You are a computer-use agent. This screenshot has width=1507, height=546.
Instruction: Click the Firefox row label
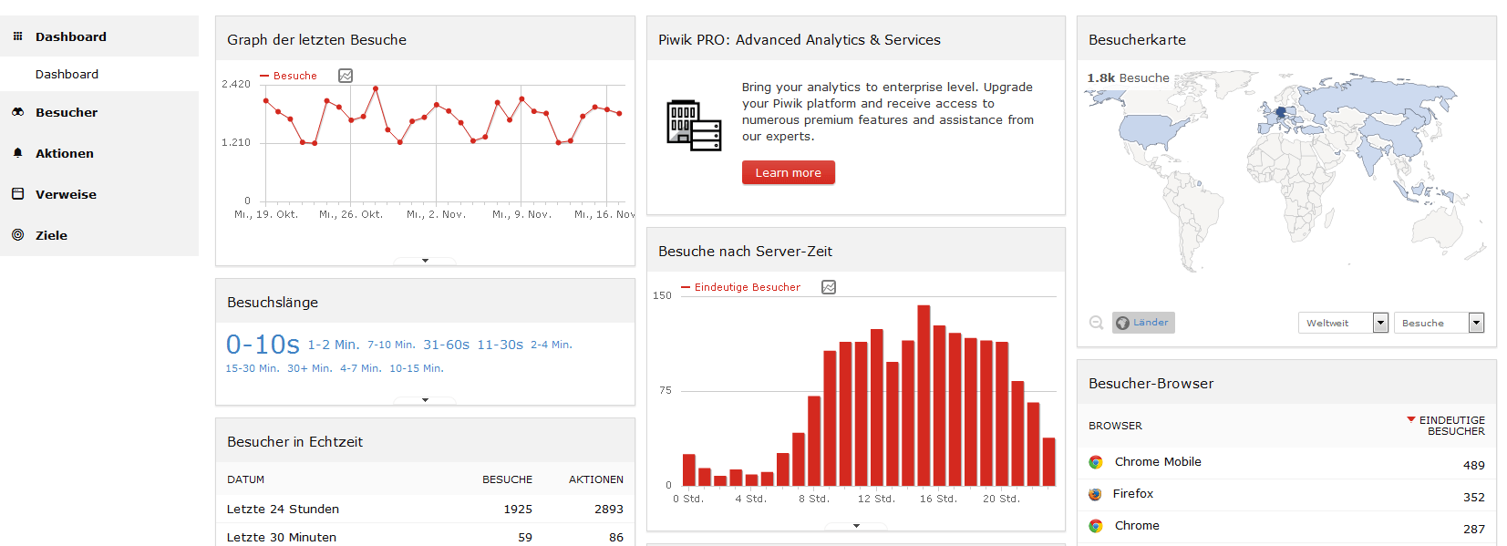click(x=1133, y=494)
